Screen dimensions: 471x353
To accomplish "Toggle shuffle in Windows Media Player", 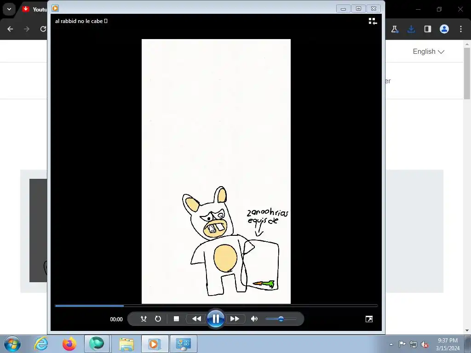I will click(x=144, y=319).
